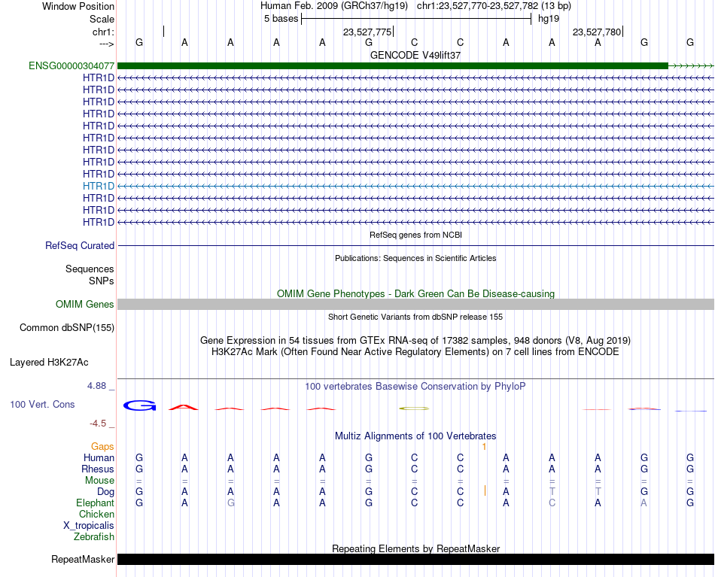Click the thick green ENSG00000304077 gene bar
Screen dimensions: 715x577
tap(393, 66)
